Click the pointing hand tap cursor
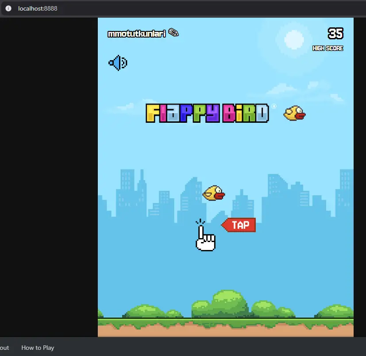 tap(205, 235)
